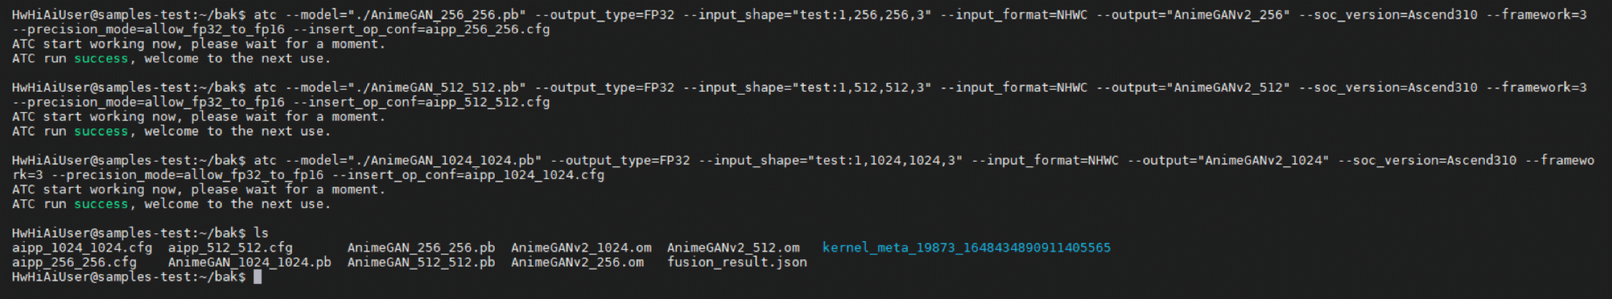Click the AnimeGANv2_256.om output file
This screenshot has height=299, width=1612.
[x=577, y=262]
